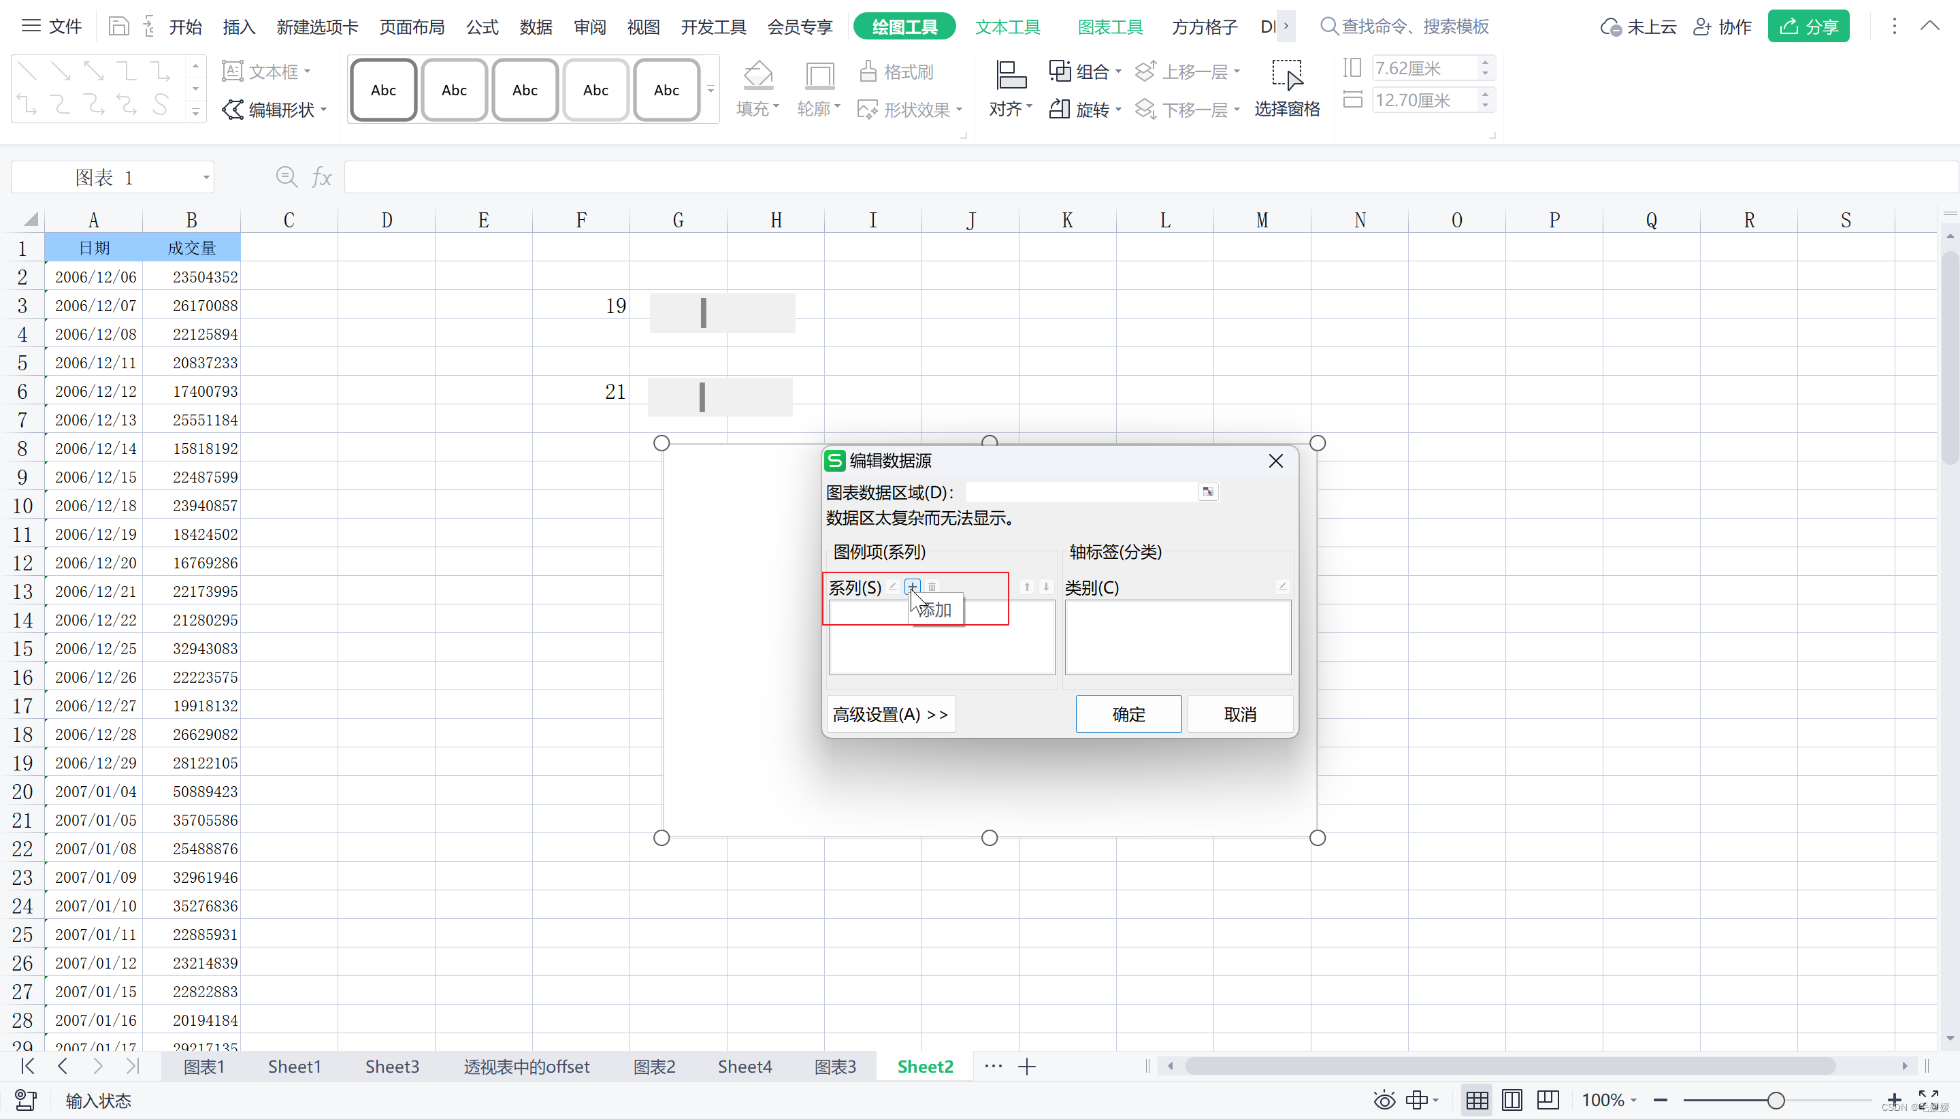Click the fx insert function icon
Screen dimensions: 1960x1119
321,178
